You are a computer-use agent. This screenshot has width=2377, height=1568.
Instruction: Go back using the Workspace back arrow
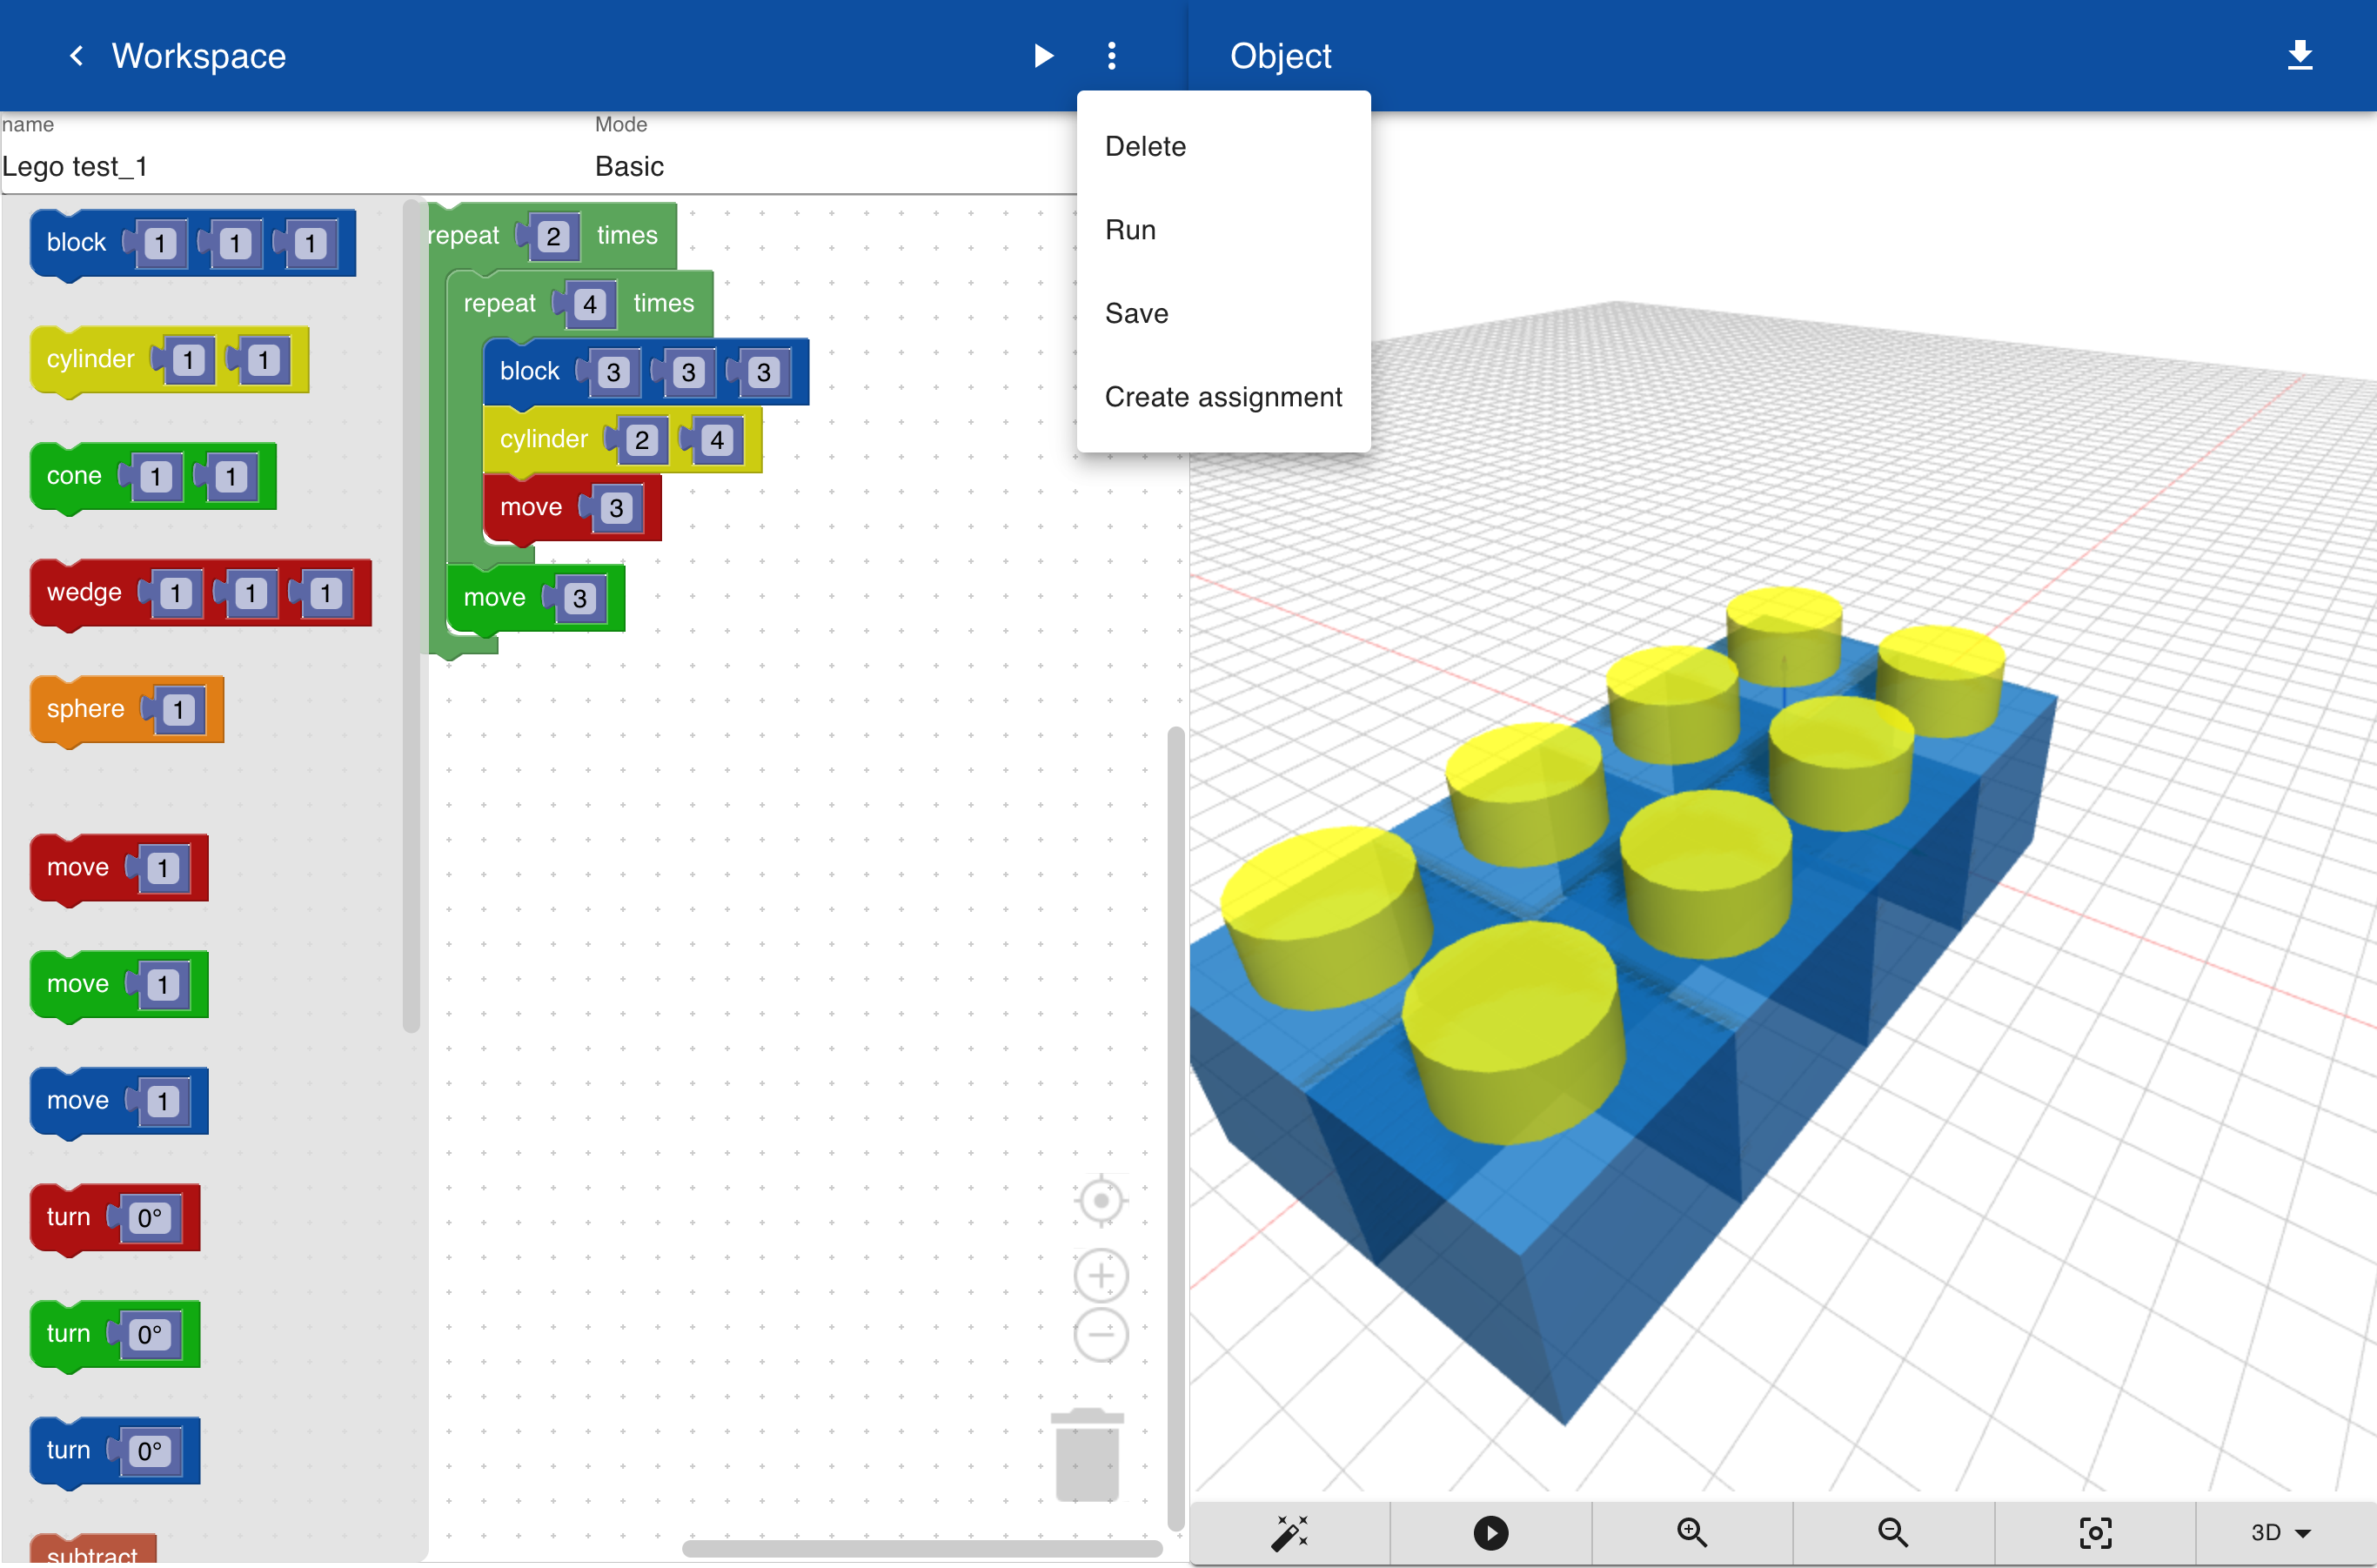point(76,56)
